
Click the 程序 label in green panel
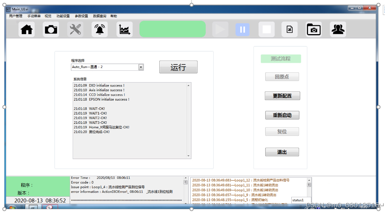27,185
